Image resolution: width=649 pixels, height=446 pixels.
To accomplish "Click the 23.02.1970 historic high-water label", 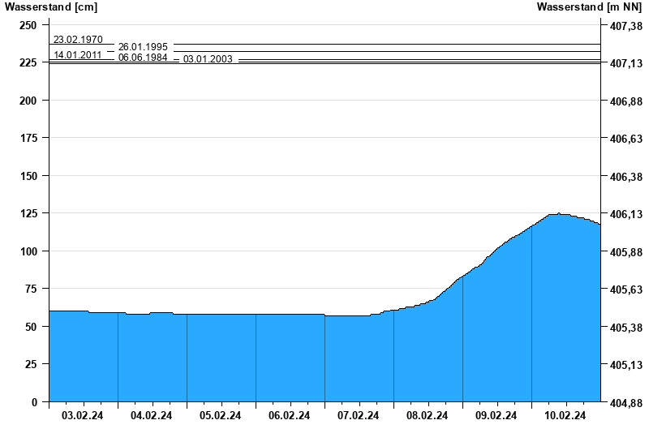I will click(78, 39).
